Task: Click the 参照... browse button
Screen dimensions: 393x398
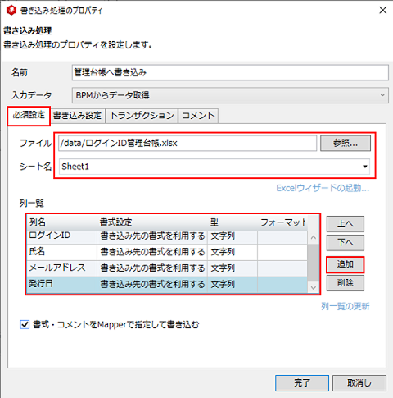Action: click(346, 143)
